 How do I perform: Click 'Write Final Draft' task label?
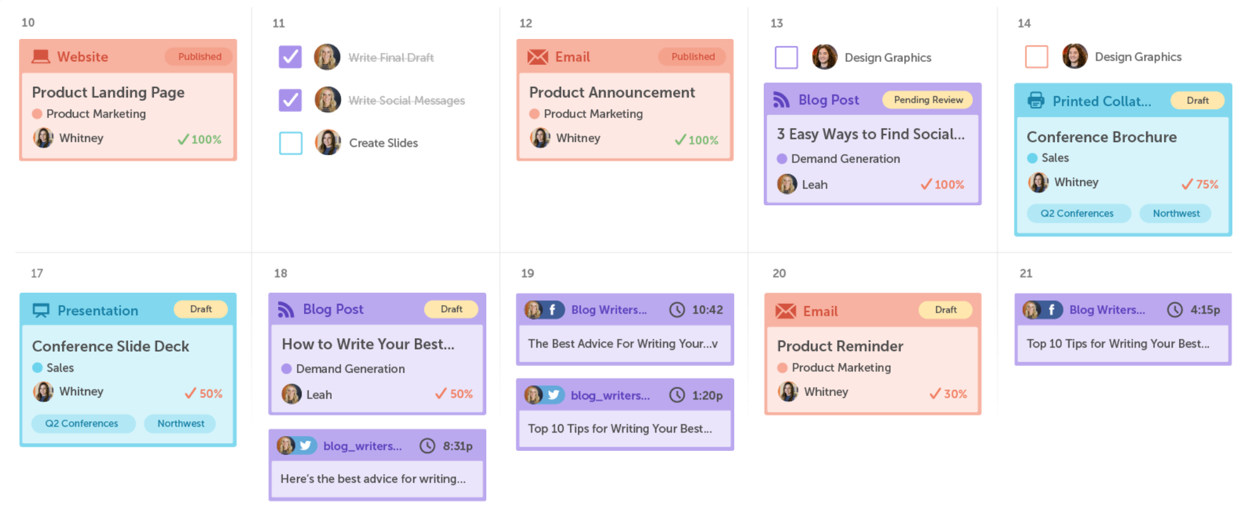(391, 58)
